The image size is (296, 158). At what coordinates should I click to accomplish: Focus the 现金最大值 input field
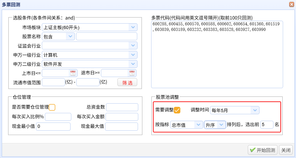121,127
